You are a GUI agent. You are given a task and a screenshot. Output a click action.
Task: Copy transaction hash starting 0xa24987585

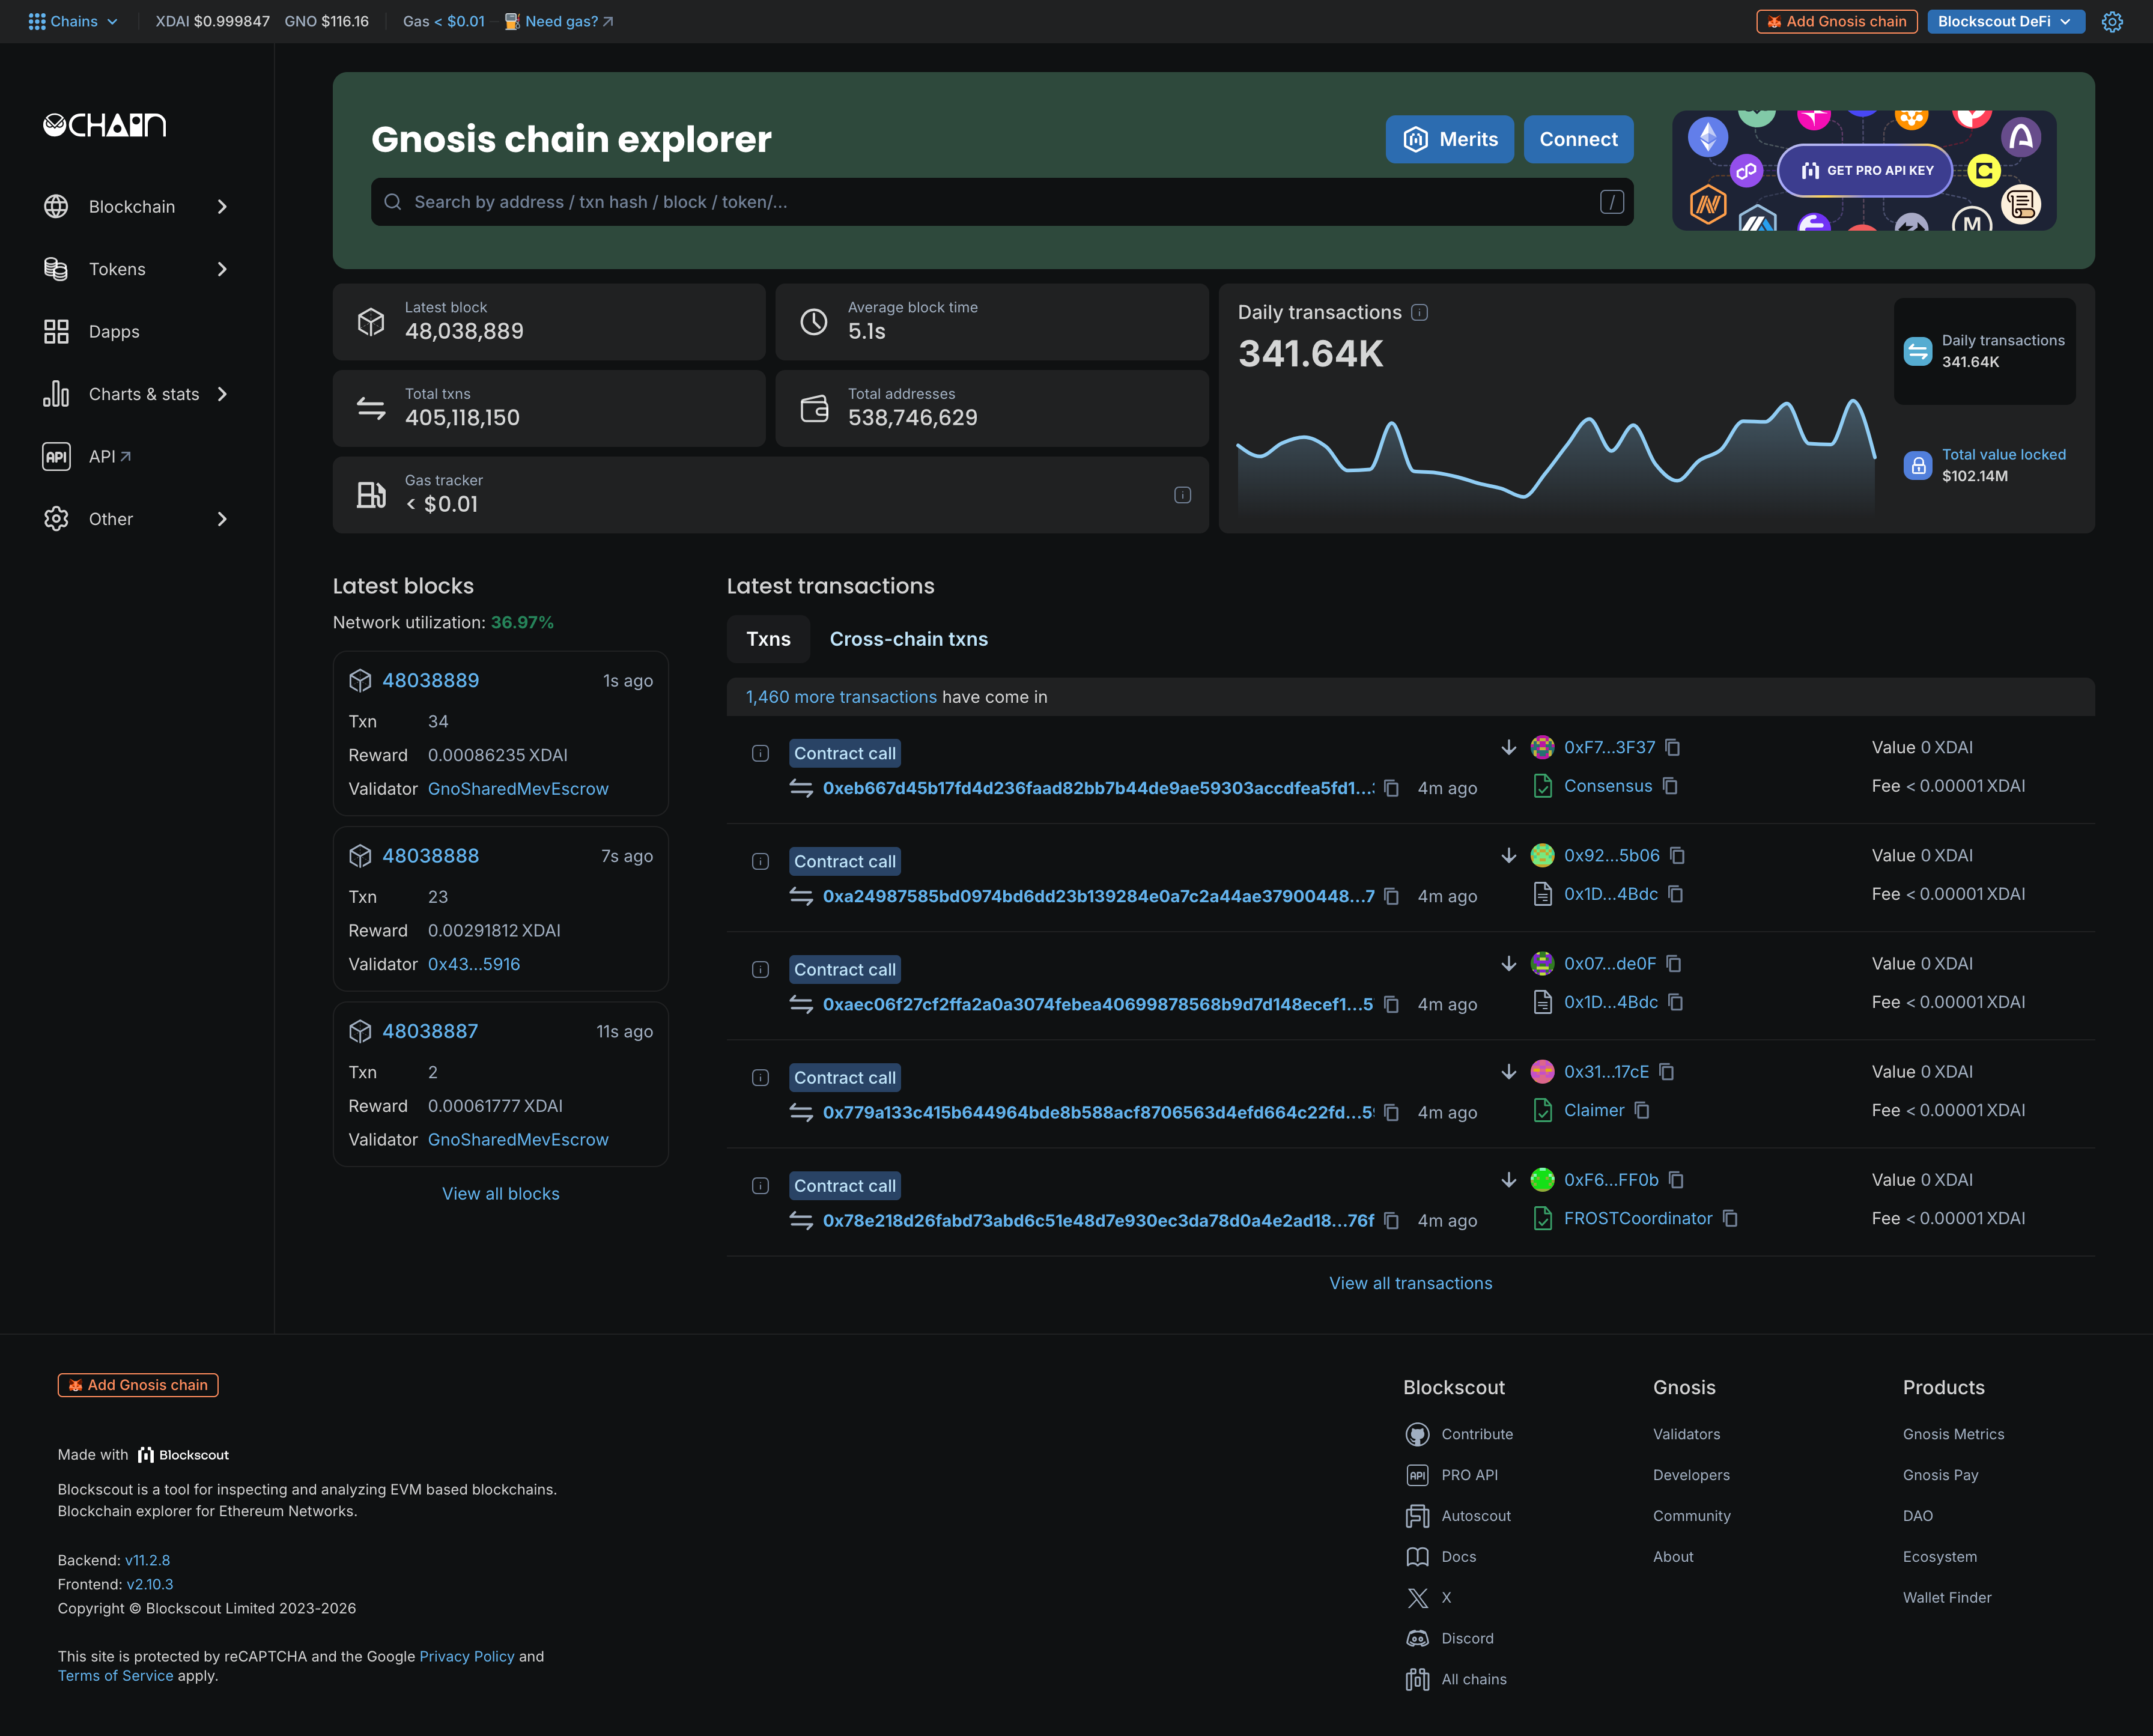pos(1391,896)
